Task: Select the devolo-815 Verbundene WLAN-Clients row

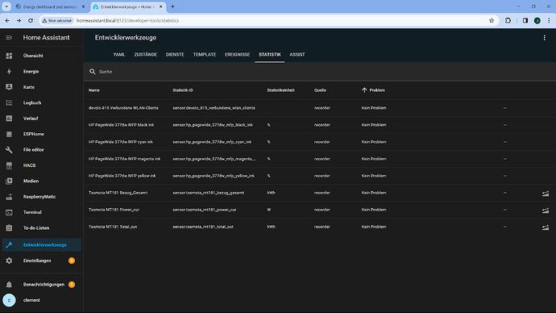Action: pos(319,108)
